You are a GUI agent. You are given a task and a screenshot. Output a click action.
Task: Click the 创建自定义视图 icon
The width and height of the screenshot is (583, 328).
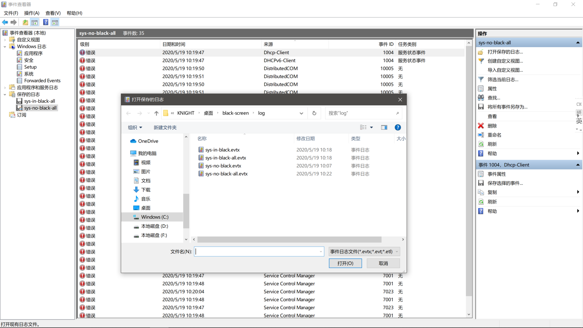[x=481, y=61]
